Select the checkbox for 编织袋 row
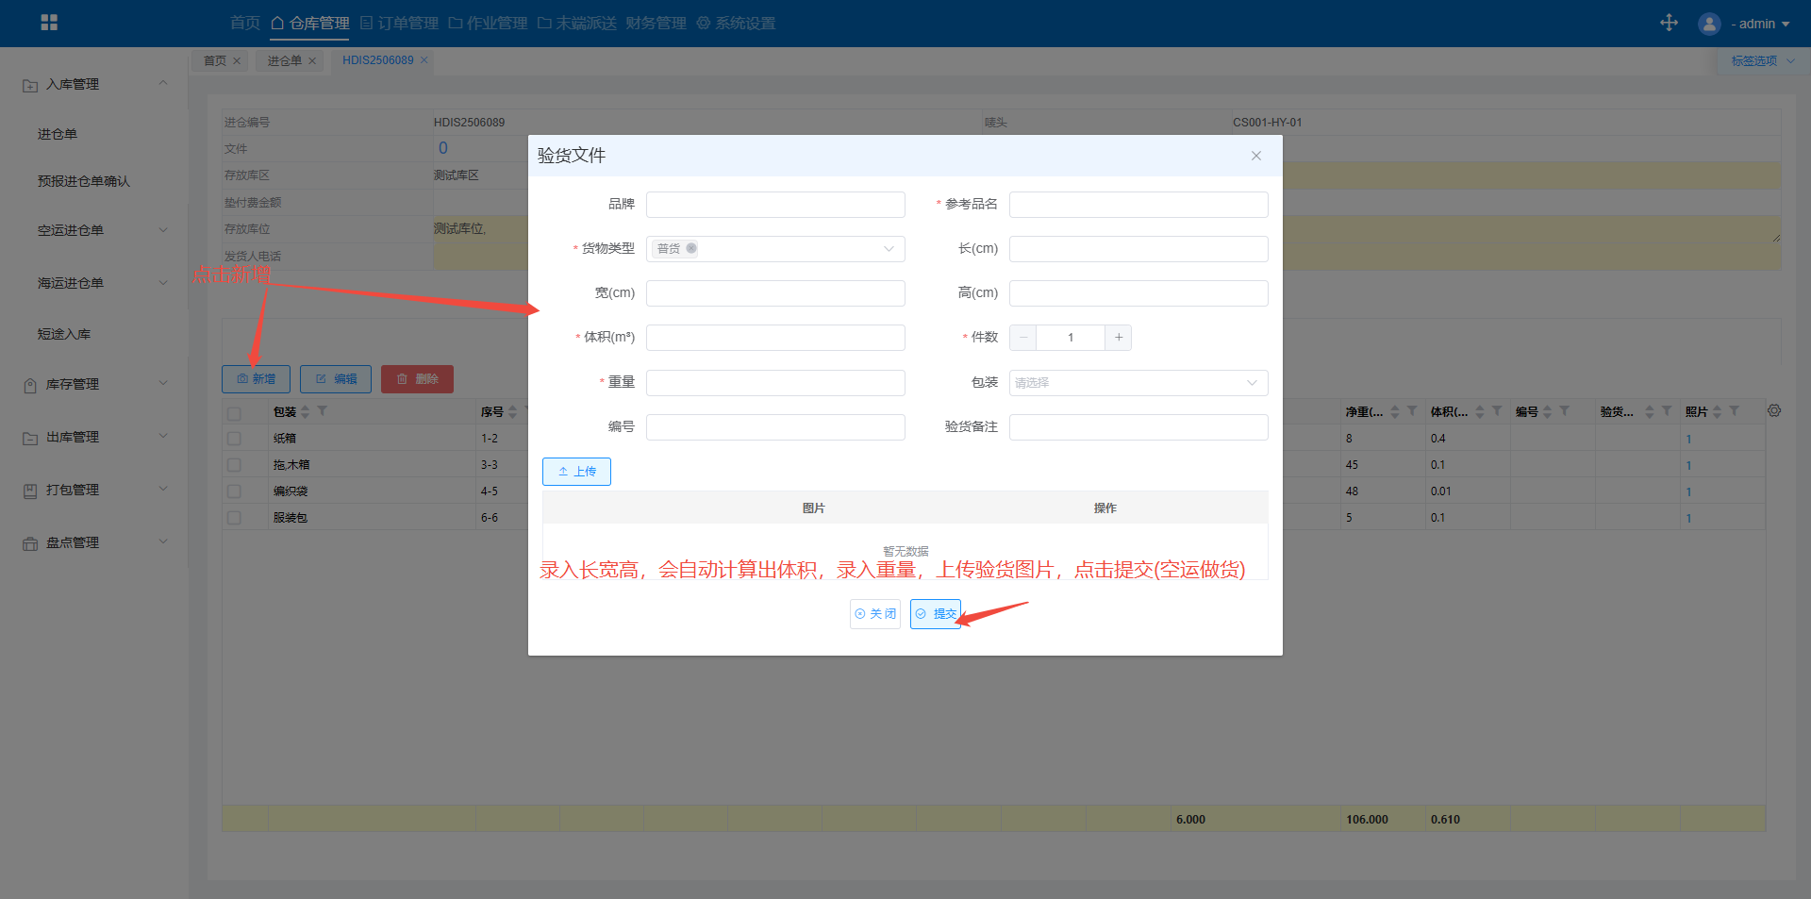1811x899 pixels. 234,491
